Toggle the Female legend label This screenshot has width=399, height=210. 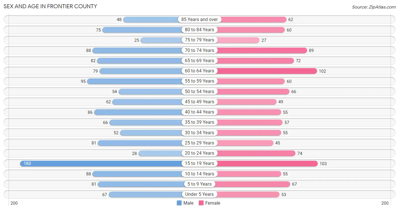click(x=213, y=203)
